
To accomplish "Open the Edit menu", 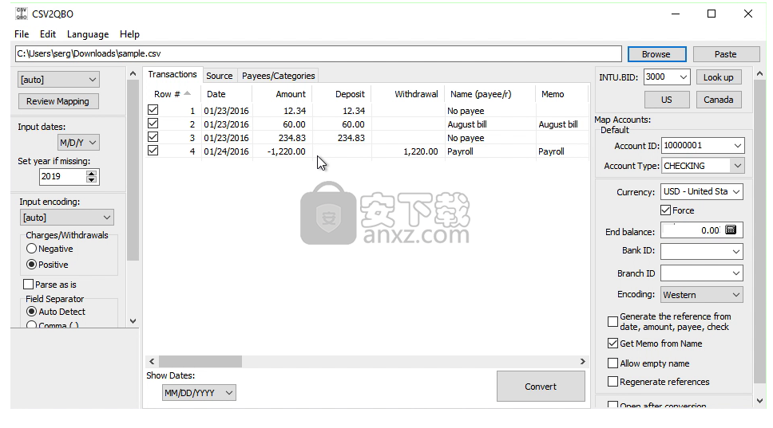I will coord(48,34).
